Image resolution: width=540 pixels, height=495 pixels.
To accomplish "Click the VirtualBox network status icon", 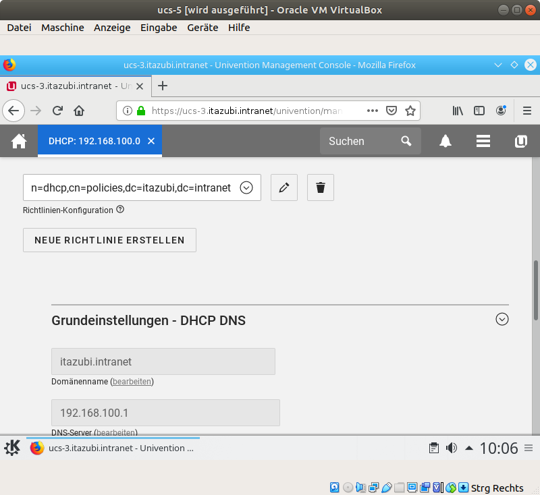I will 374,488.
